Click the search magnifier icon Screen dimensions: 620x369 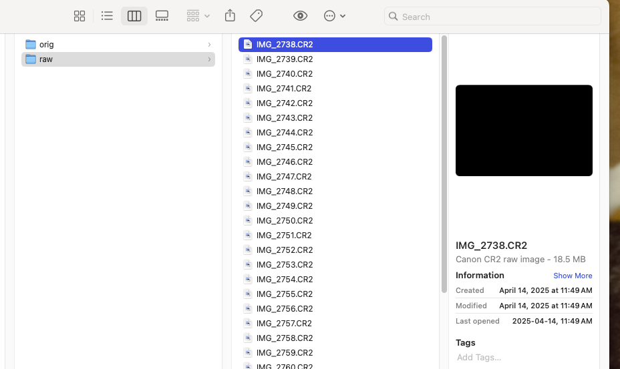click(x=393, y=16)
